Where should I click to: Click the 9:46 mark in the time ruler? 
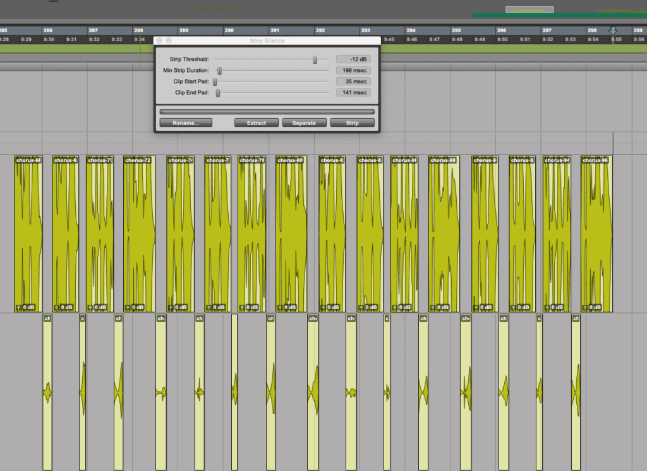point(412,40)
